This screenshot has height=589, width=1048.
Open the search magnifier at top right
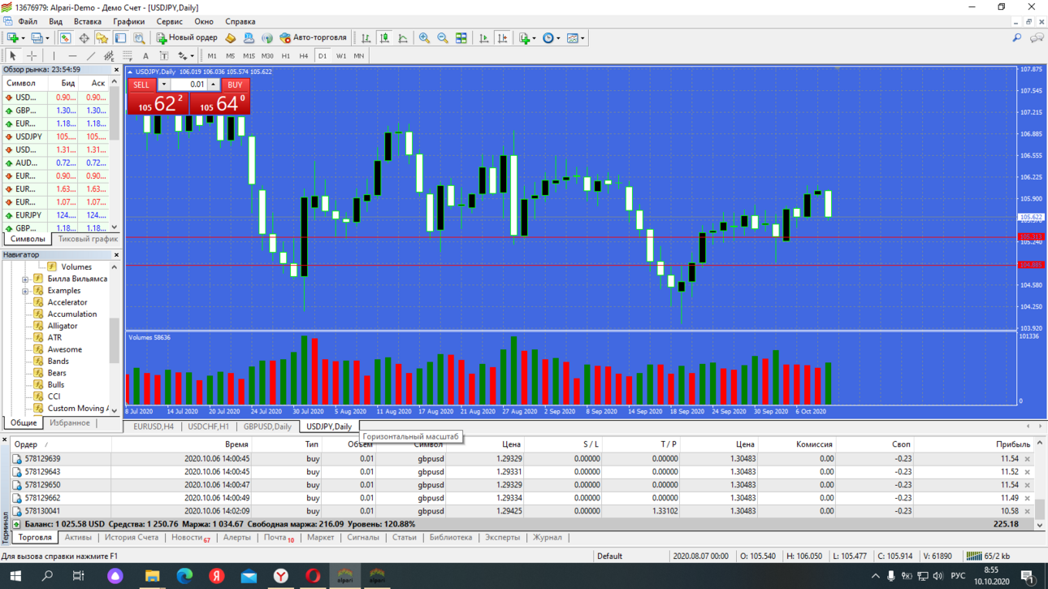coord(1017,38)
